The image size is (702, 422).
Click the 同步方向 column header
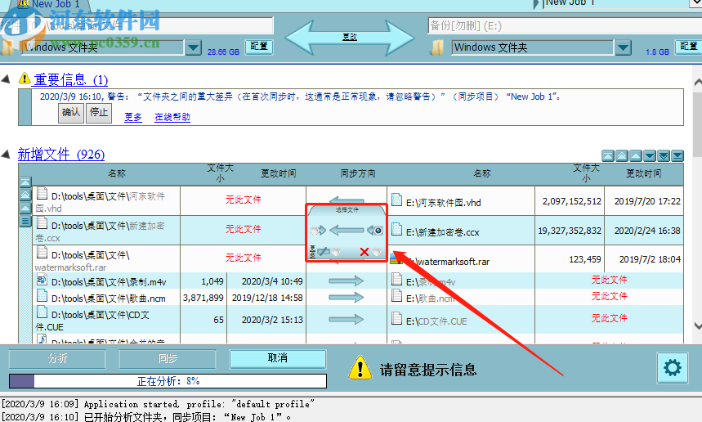pos(358,173)
